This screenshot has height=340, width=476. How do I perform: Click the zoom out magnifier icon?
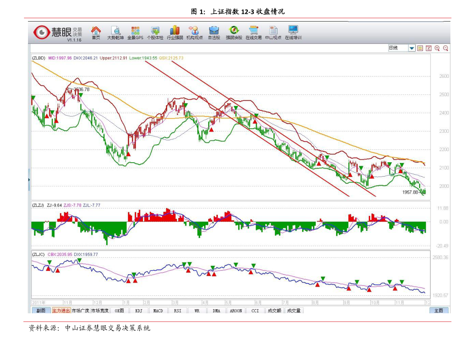coord(445,48)
